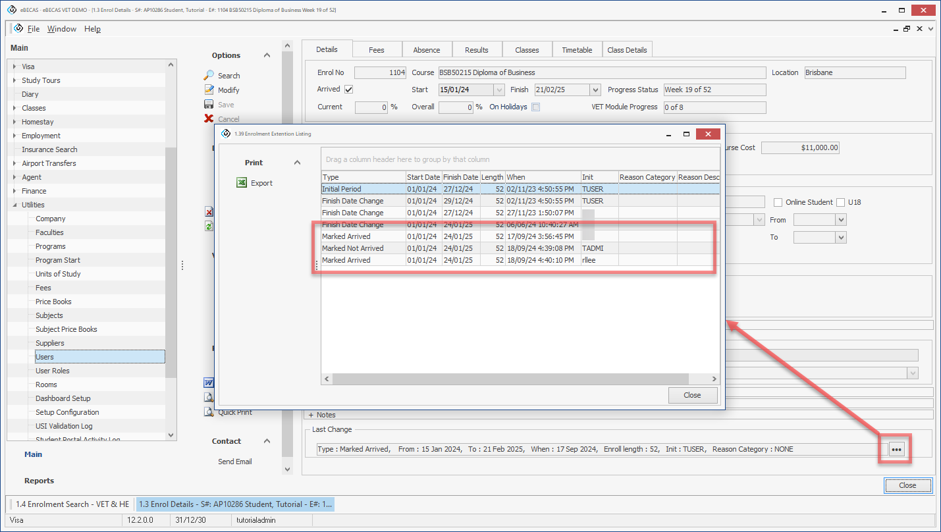Select Users in the Utilities tree
941x532 pixels.
tap(45, 357)
